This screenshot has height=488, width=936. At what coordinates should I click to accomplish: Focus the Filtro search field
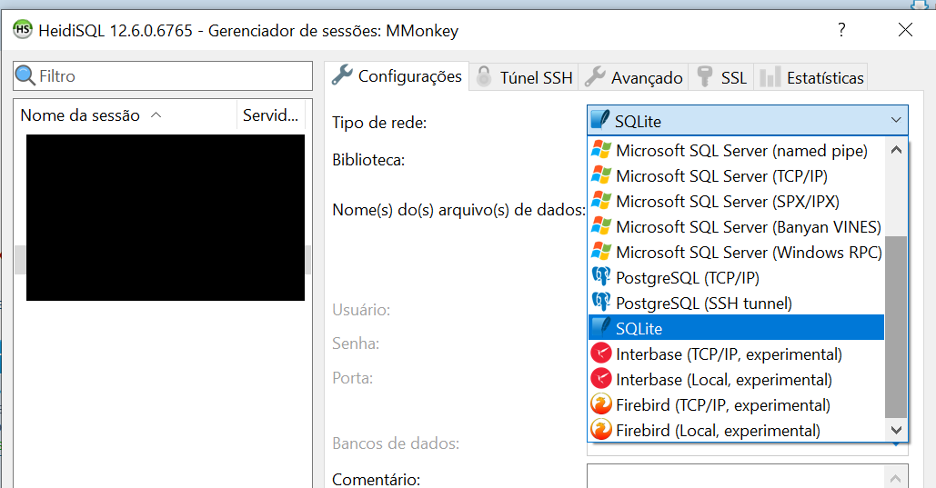[163, 75]
